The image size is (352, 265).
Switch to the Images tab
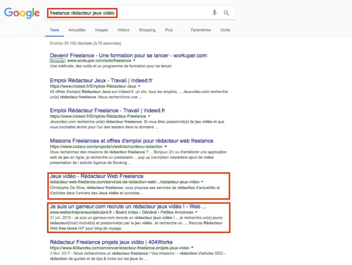tap(101, 30)
